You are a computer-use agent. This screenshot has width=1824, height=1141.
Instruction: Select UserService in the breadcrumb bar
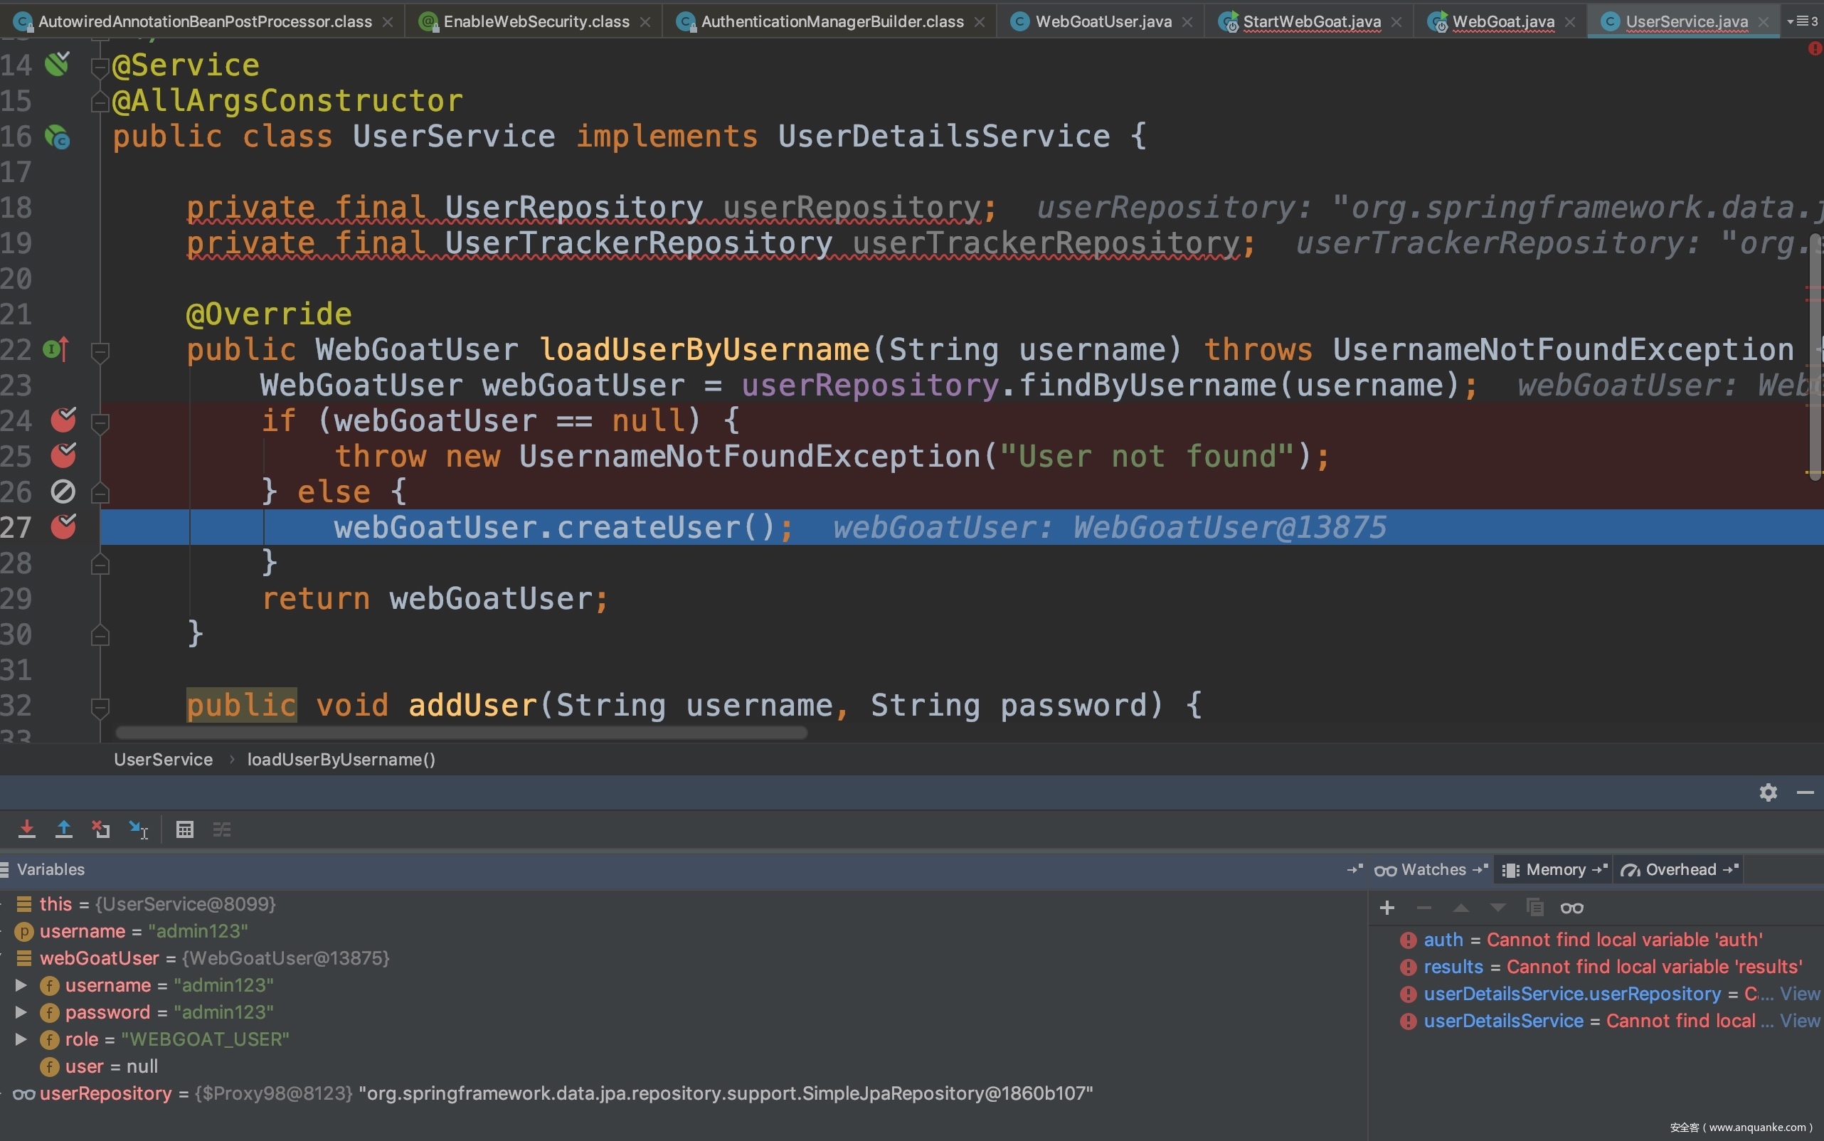tap(163, 759)
